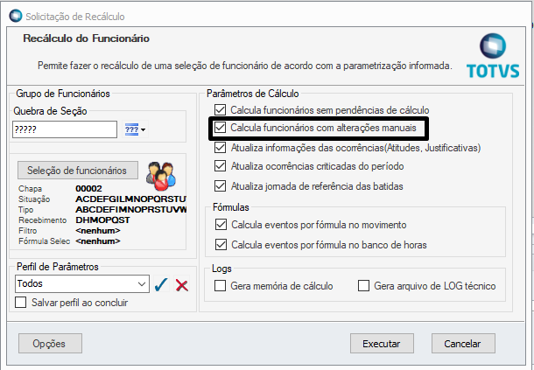The image size is (534, 370).
Task: Click the Filtro value <nenhum>
Action: [98, 230]
